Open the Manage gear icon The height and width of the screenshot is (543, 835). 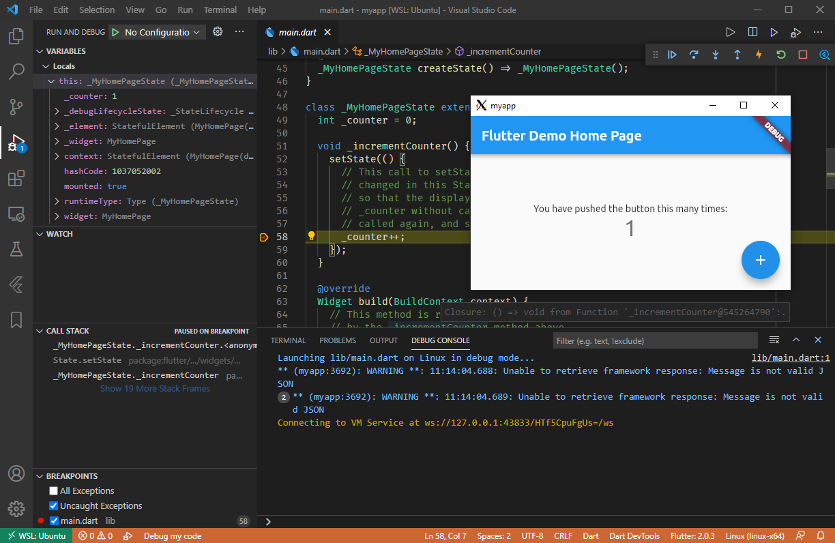(x=16, y=509)
